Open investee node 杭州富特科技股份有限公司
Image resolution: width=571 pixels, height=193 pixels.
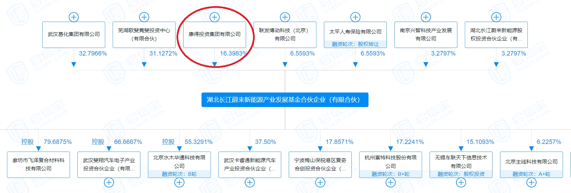click(x=390, y=165)
